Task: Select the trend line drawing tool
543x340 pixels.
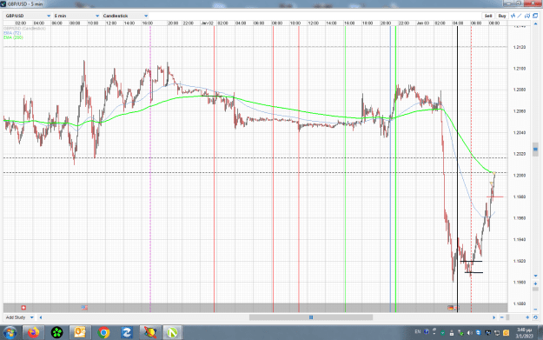Action: click(x=520, y=16)
